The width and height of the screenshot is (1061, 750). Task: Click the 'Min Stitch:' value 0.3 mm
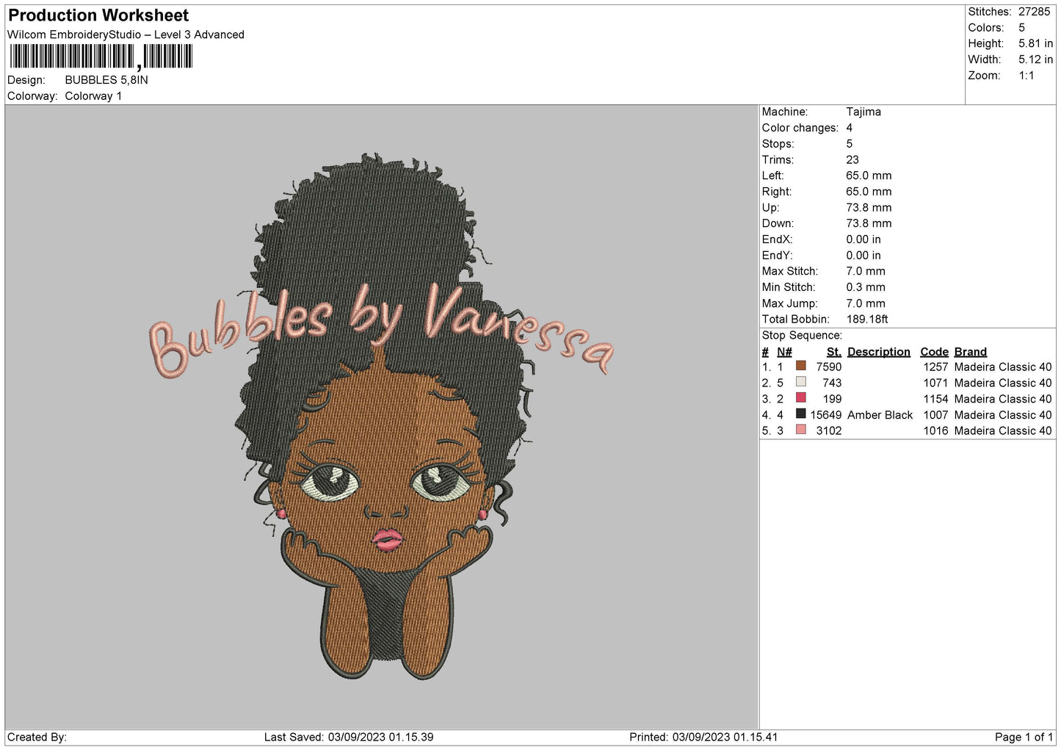click(x=866, y=287)
